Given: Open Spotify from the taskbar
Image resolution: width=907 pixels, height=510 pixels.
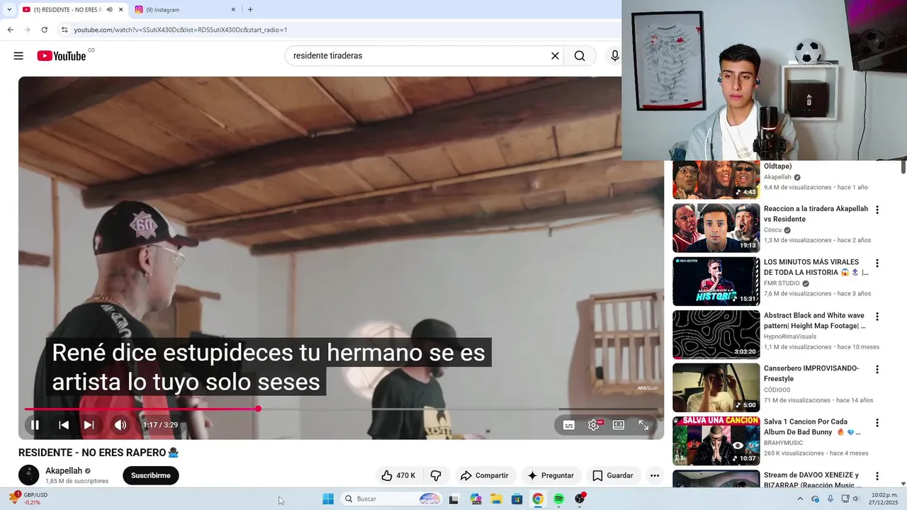Looking at the screenshot, I should tap(558, 499).
